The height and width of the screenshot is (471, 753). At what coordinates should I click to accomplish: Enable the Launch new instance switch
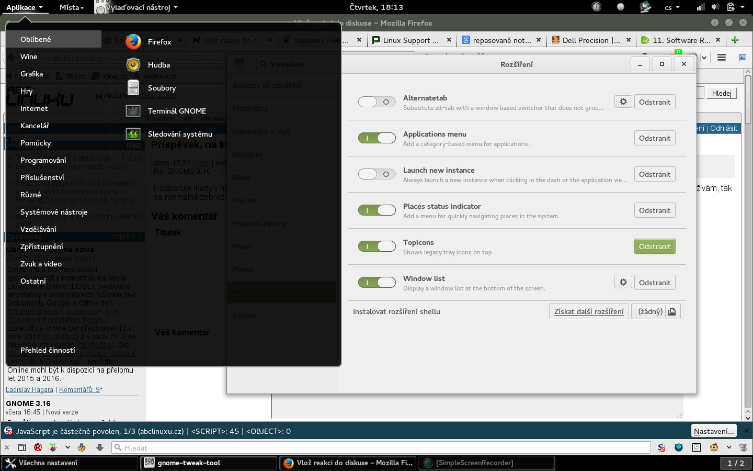coord(376,174)
